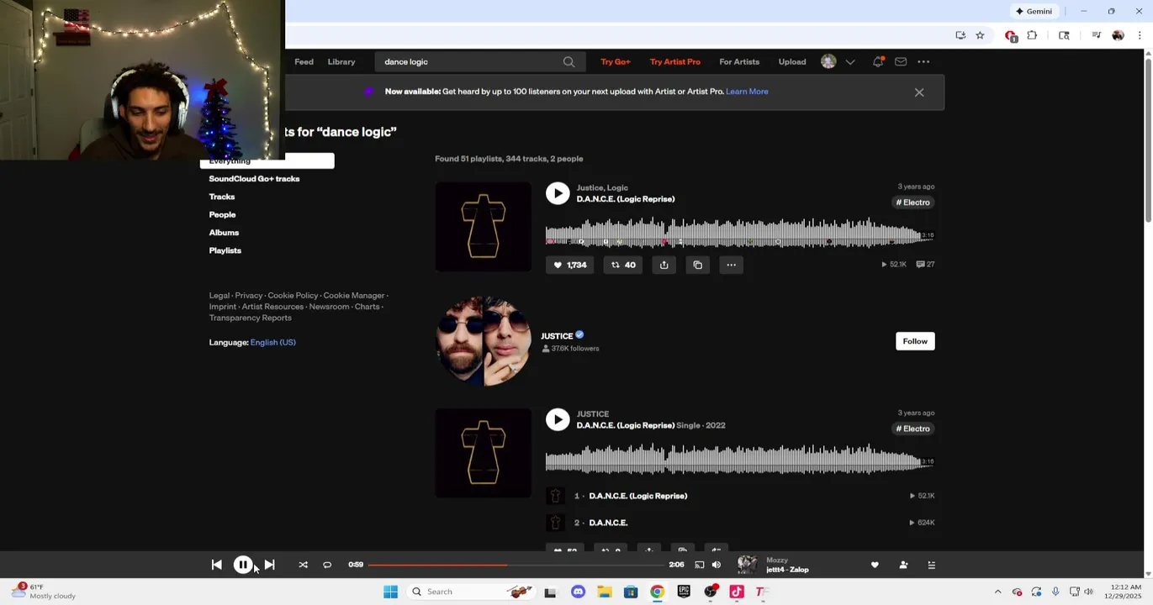Bookmark this page with the star icon
Viewport: 1153px width, 605px height.
point(980,35)
